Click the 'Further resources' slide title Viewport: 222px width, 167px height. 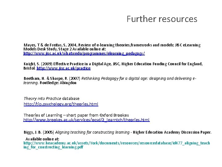162,19
